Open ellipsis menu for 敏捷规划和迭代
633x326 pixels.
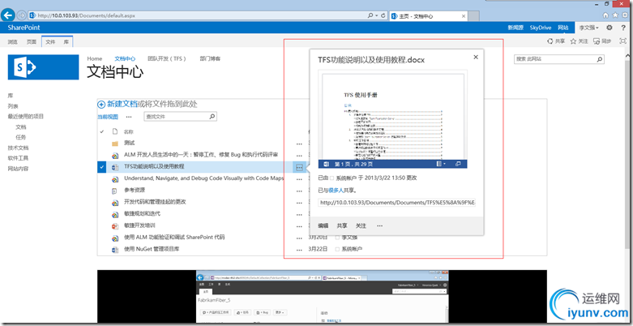299,215
